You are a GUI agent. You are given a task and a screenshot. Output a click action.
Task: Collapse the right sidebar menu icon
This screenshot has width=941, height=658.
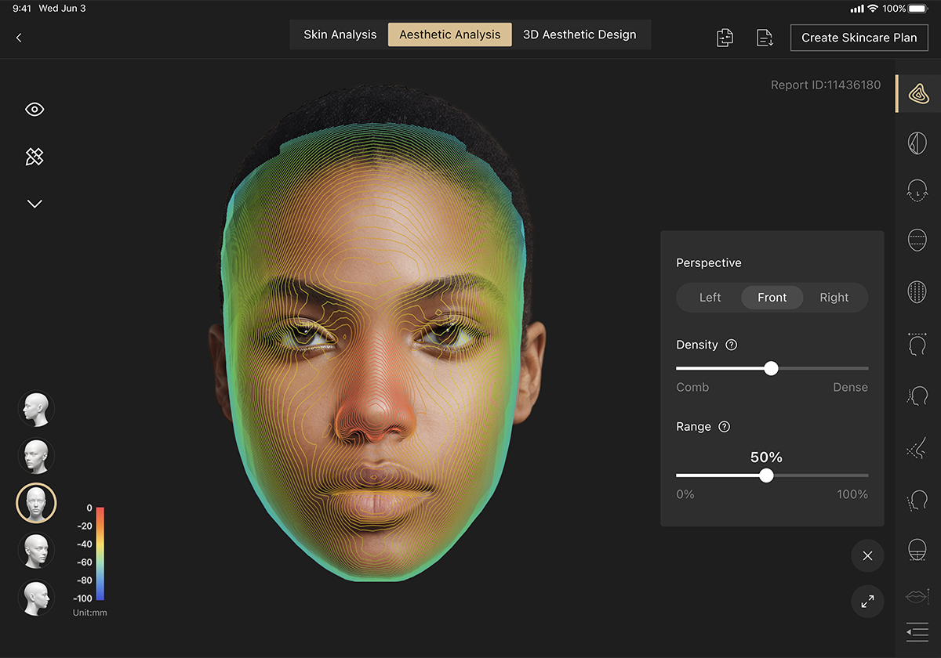pos(917,631)
